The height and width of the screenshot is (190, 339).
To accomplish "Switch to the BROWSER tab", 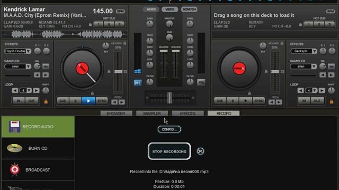I will tap(116, 113).
